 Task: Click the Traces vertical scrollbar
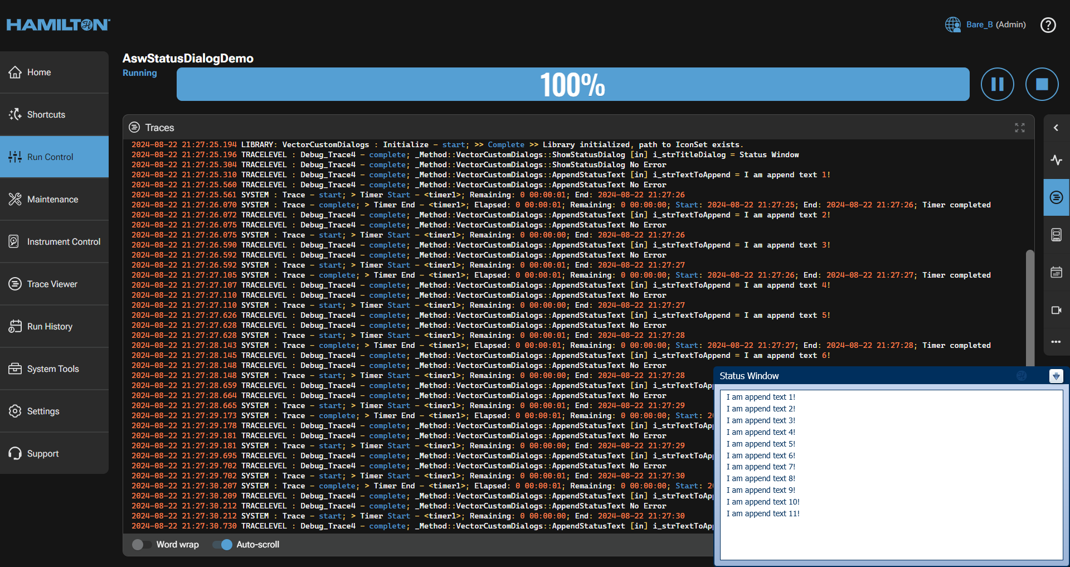(x=1030, y=308)
